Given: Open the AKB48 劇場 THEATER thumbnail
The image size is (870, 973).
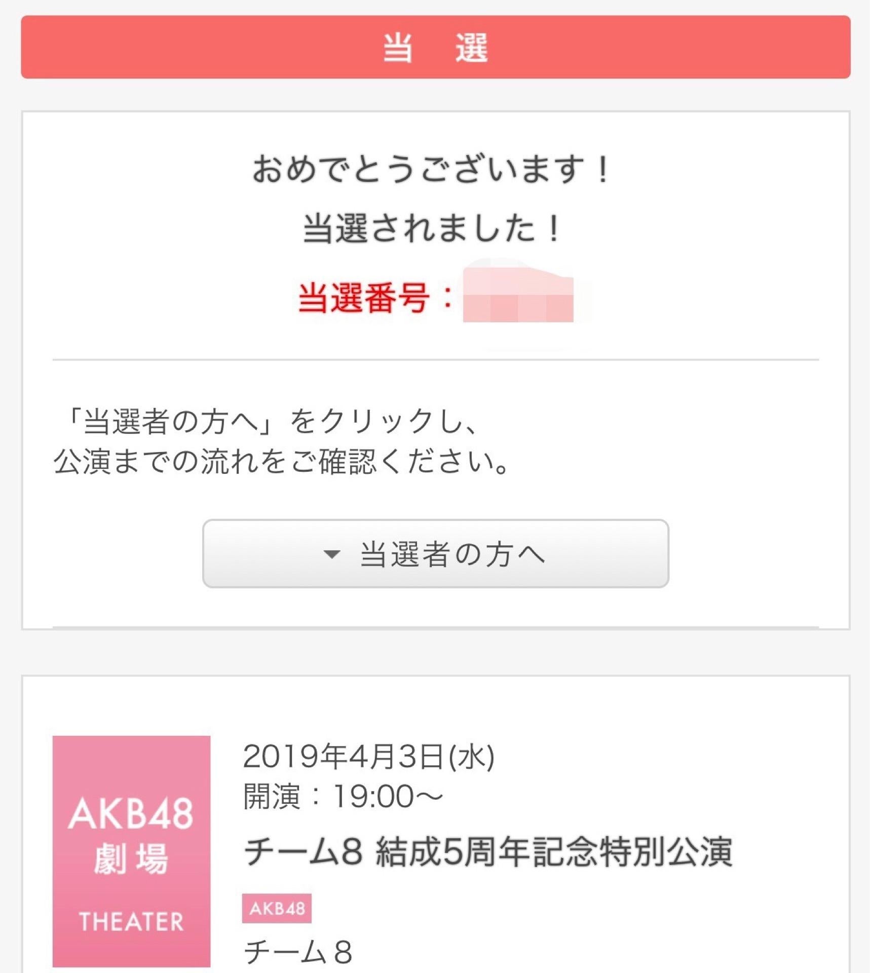Looking at the screenshot, I should click(131, 851).
